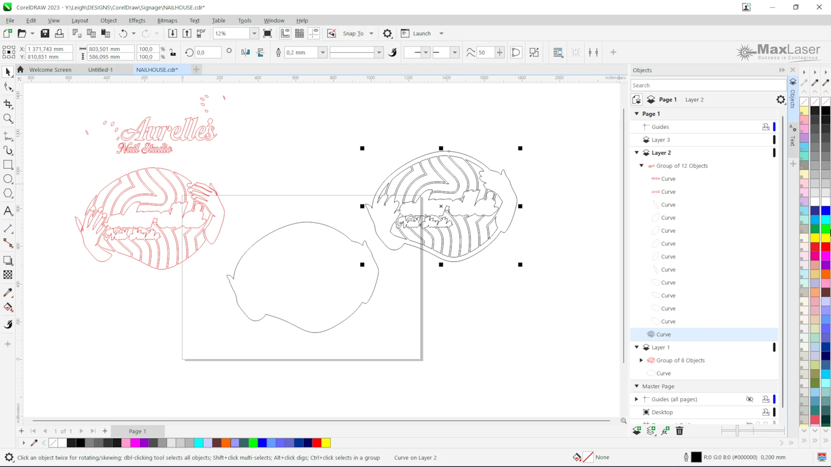The width and height of the screenshot is (831, 467).
Task: Click the Objects docker search field
Action: [708, 85]
